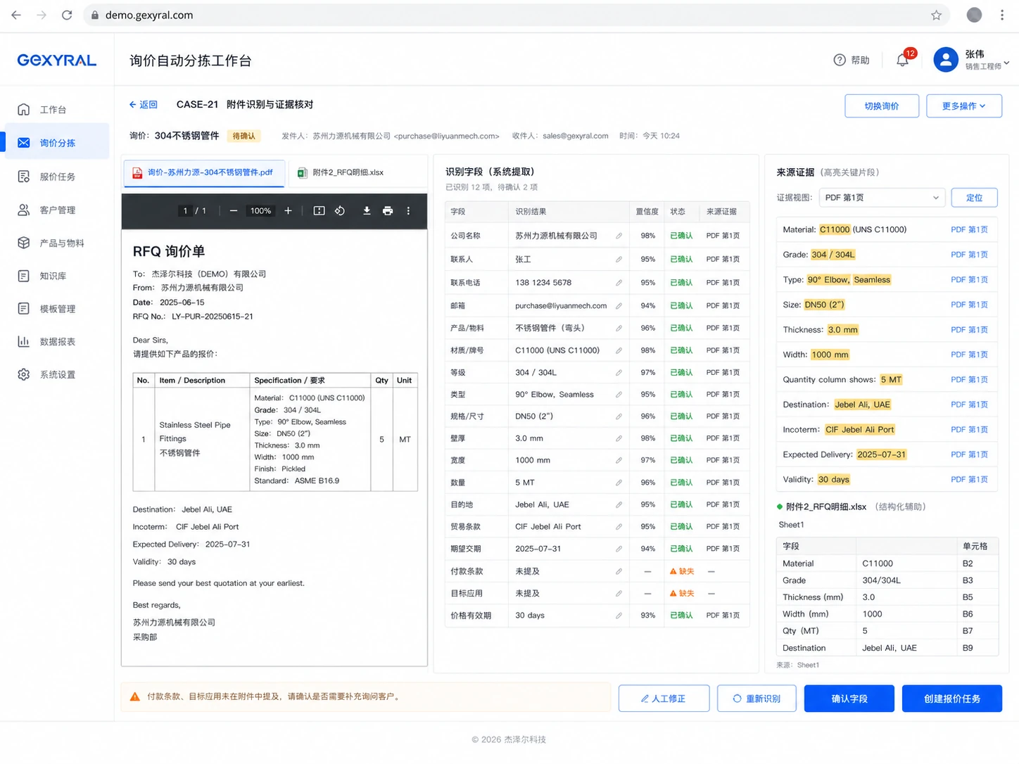The width and height of the screenshot is (1019, 764).
Task: Download the RFQ PDF file
Action: 367,211
